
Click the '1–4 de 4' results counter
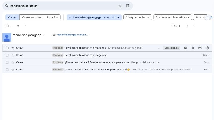[x=176, y=26]
